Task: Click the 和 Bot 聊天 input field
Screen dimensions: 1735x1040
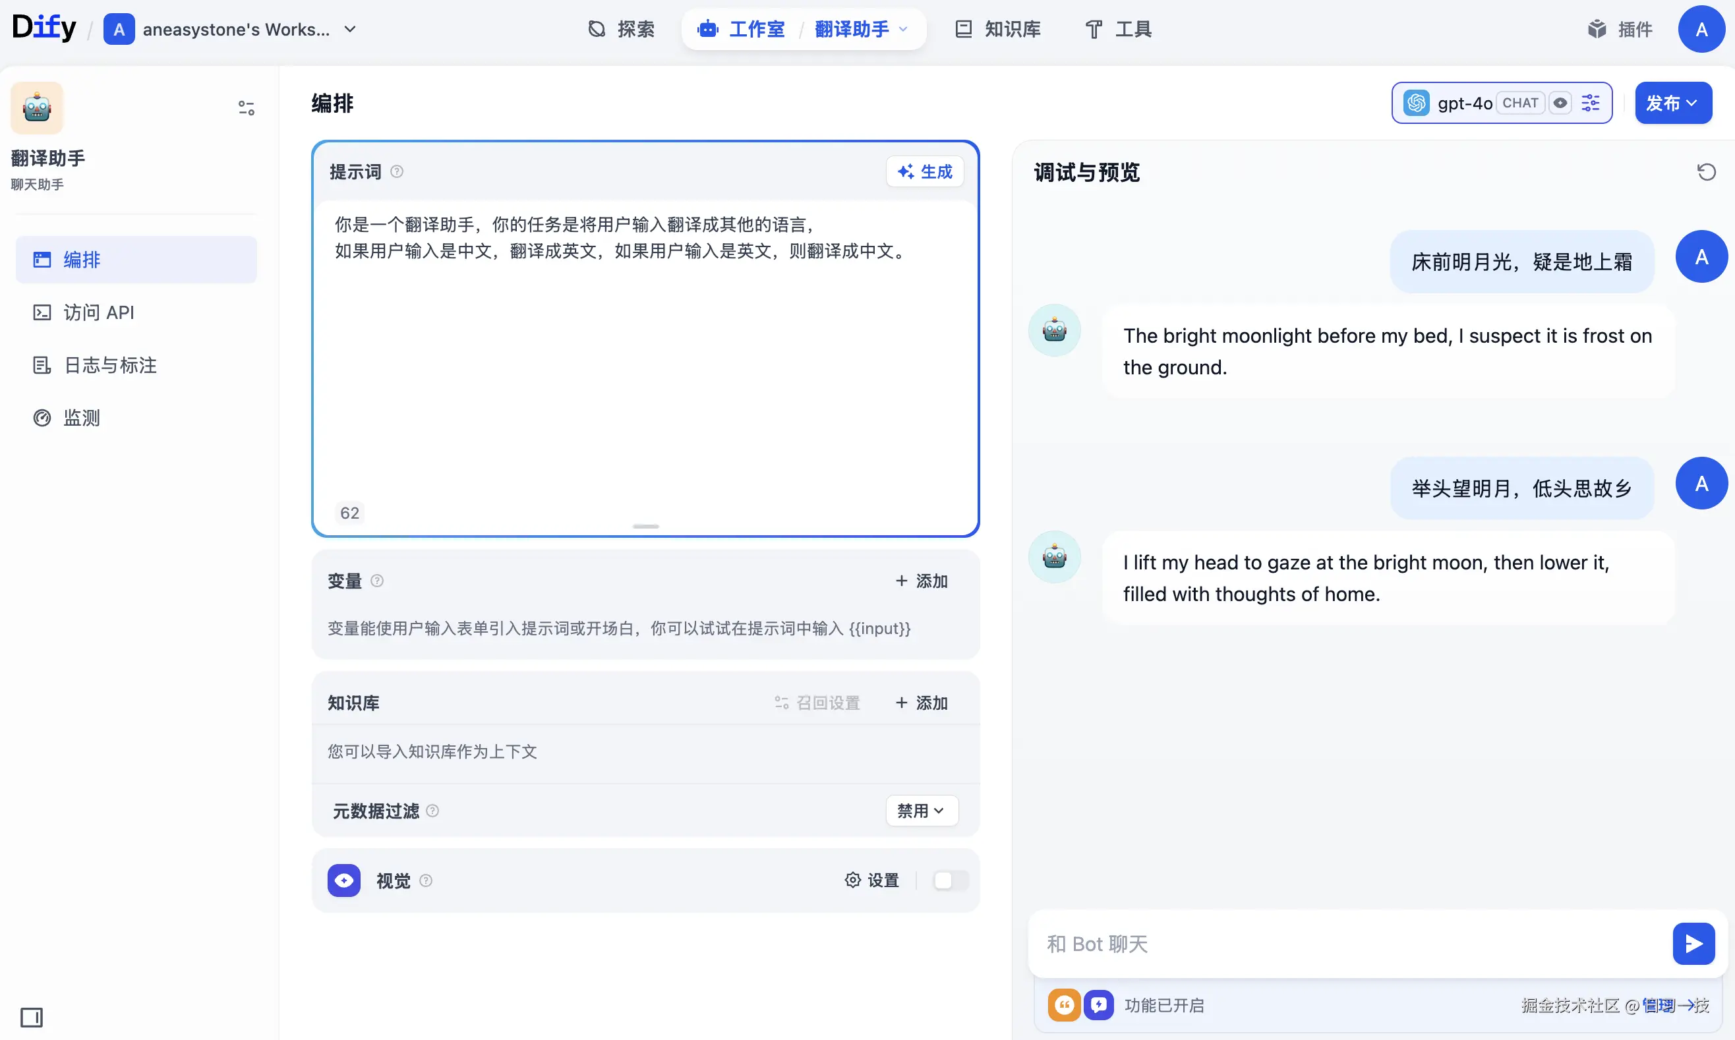Action: pyautogui.click(x=1345, y=943)
